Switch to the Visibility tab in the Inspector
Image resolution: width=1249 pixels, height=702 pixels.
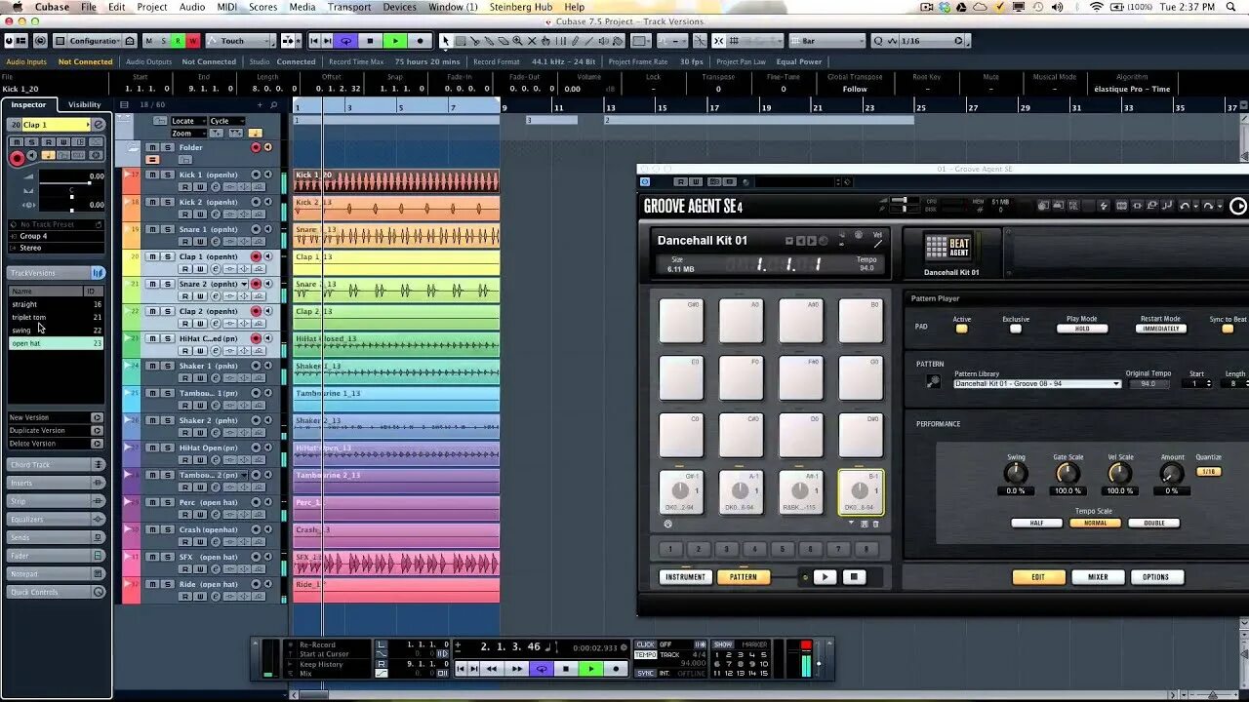pos(83,104)
